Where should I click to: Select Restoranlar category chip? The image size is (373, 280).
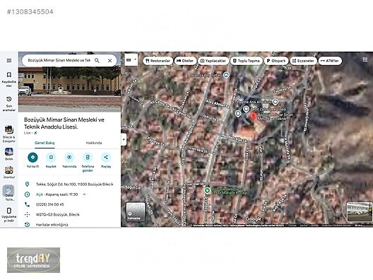[x=158, y=61]
